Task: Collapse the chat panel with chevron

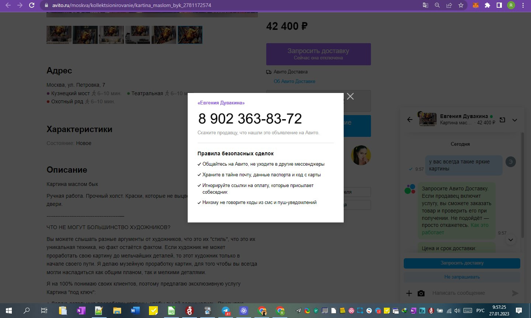Action: tap(515, 120)
